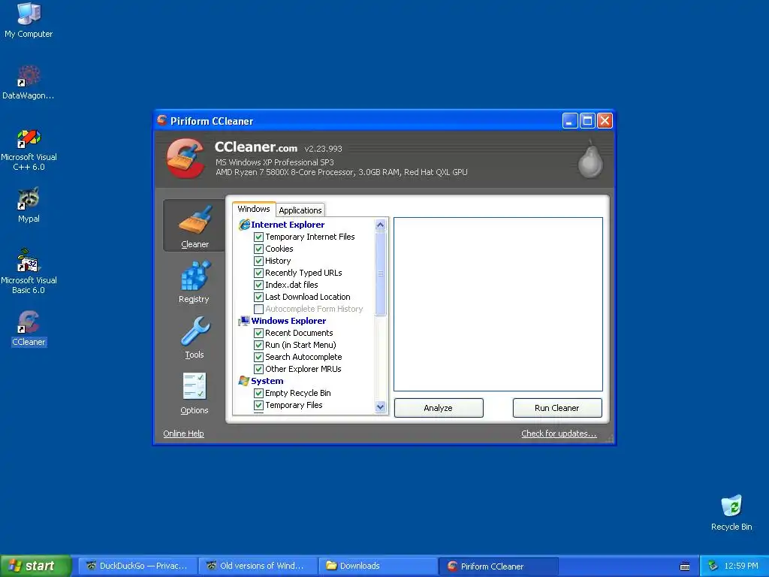Click MS Windows XP Professional SP3 text

point(275,162)
